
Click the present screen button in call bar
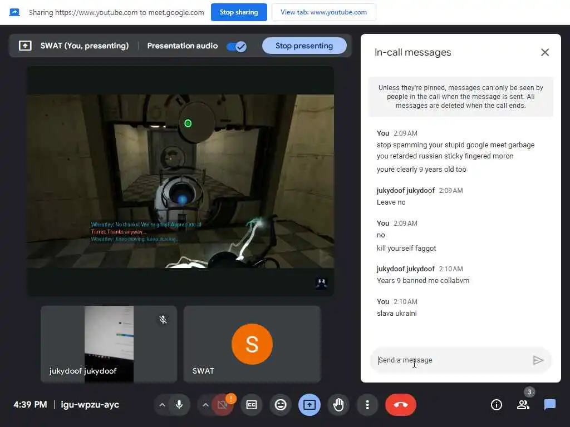click(x=309, y=405)
